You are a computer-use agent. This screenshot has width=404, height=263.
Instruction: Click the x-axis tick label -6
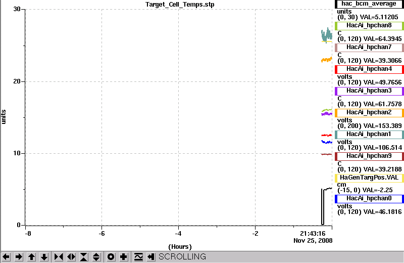click(102, 234)
